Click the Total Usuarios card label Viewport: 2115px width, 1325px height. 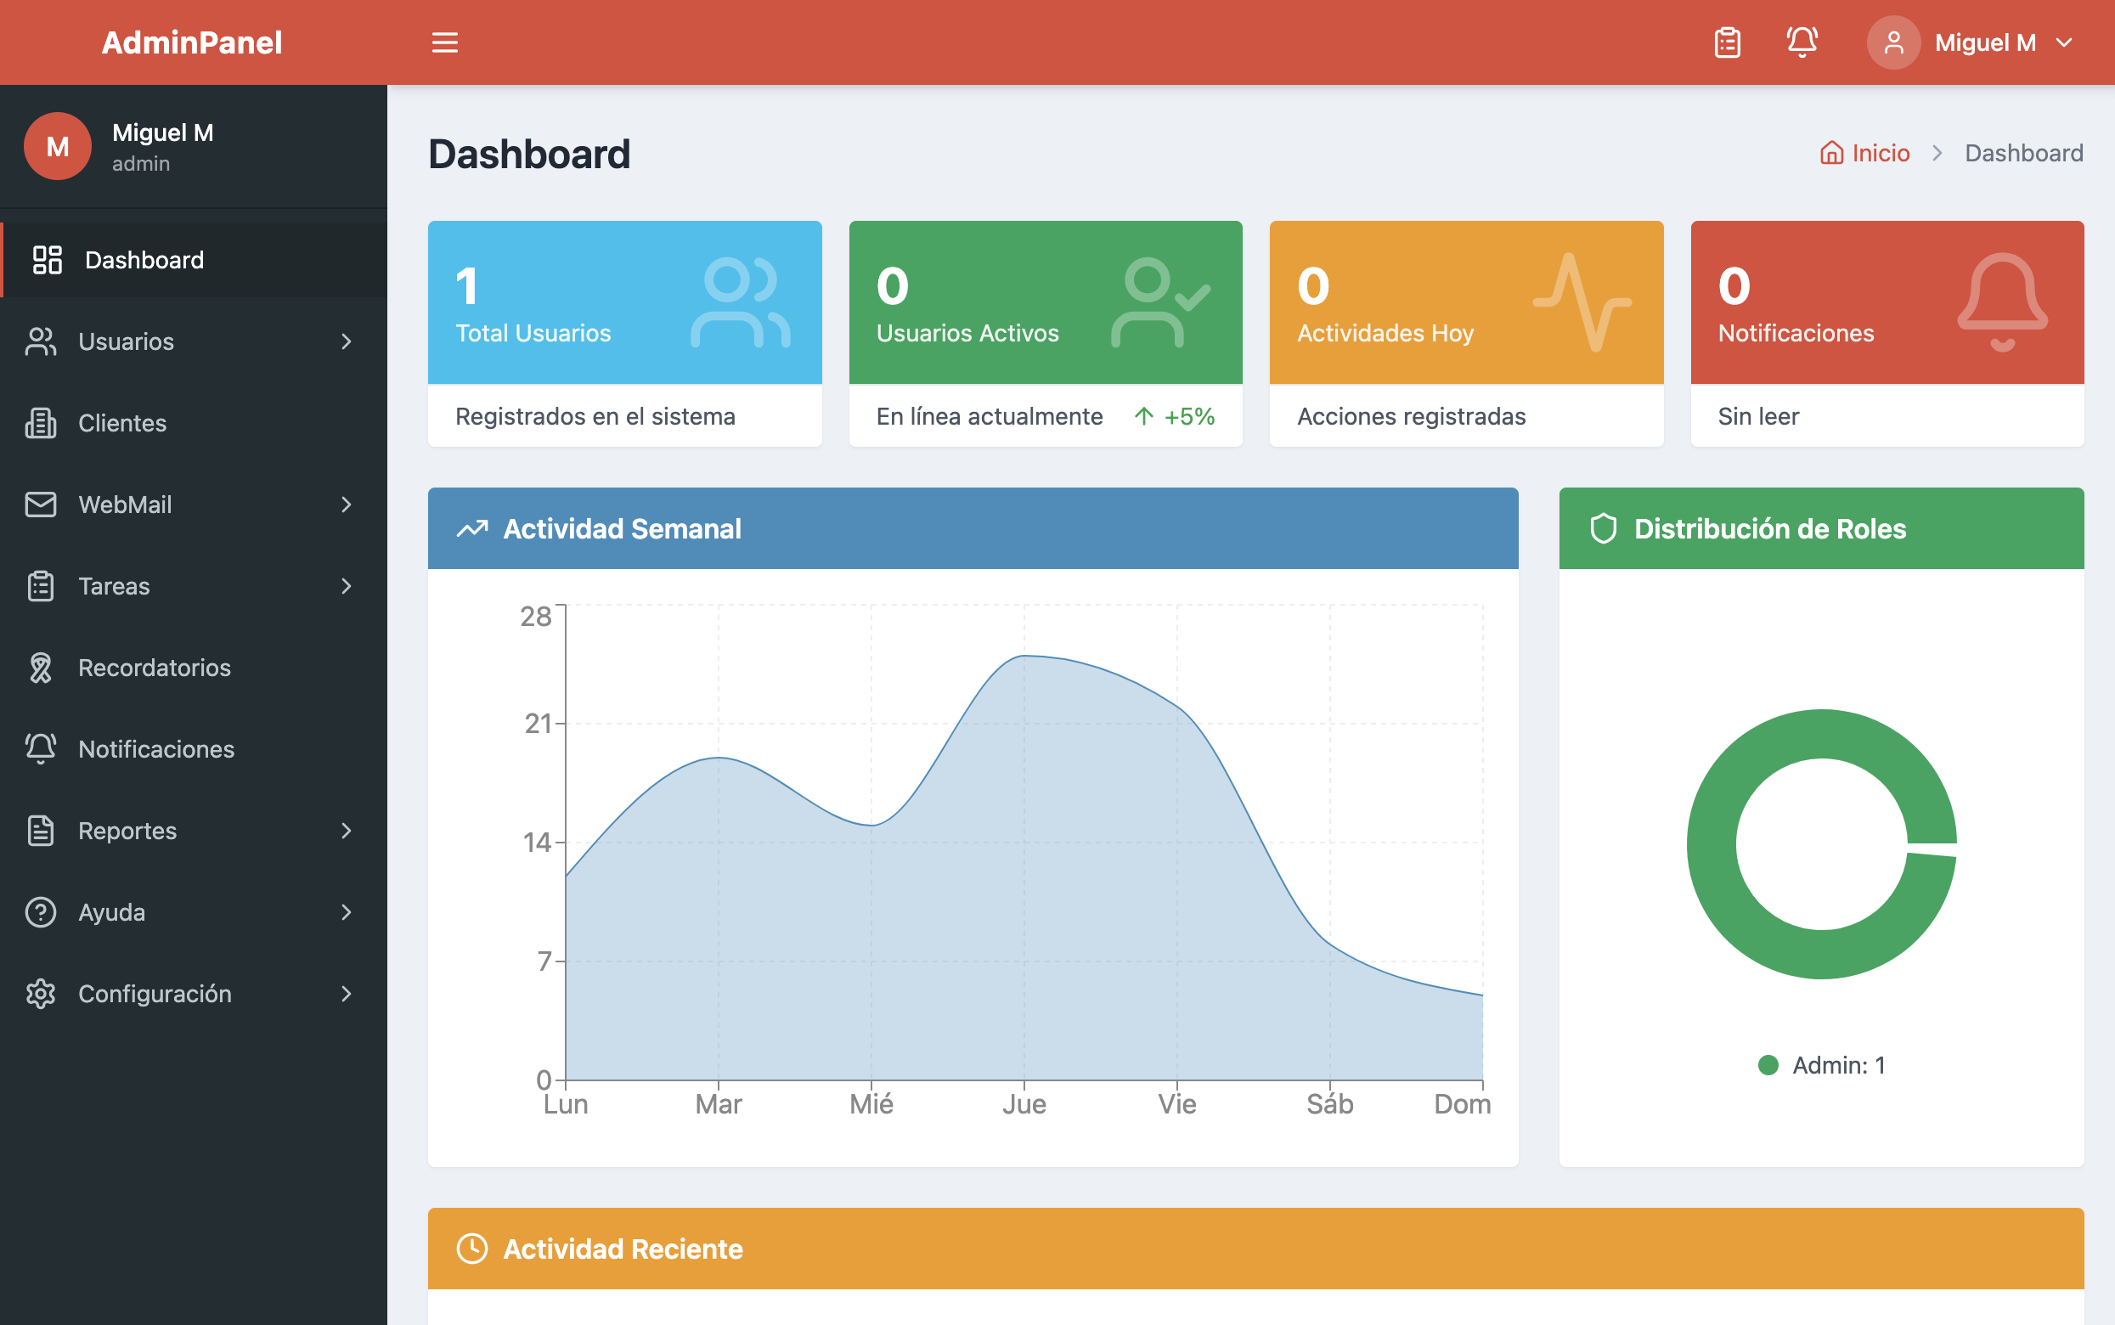[x=533, y=333]
